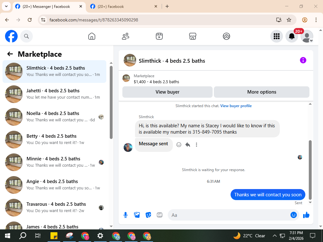Open Travarous conversation in the list
Screen dimensions: 323x242
54,207
